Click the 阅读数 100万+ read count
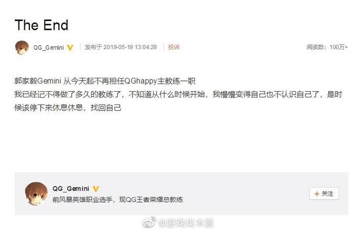 click(327, 47)
